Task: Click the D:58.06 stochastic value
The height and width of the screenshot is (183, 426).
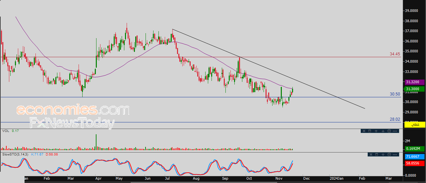Action: click(51, 154)
